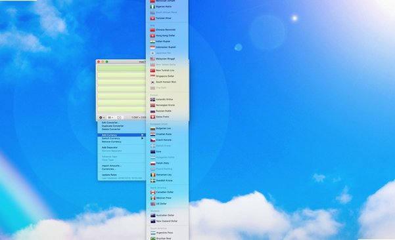The width and height of the screenshot is (395, 240).
Task: Pick the Swiss Franc flag icon
Action: coord(152,117)
